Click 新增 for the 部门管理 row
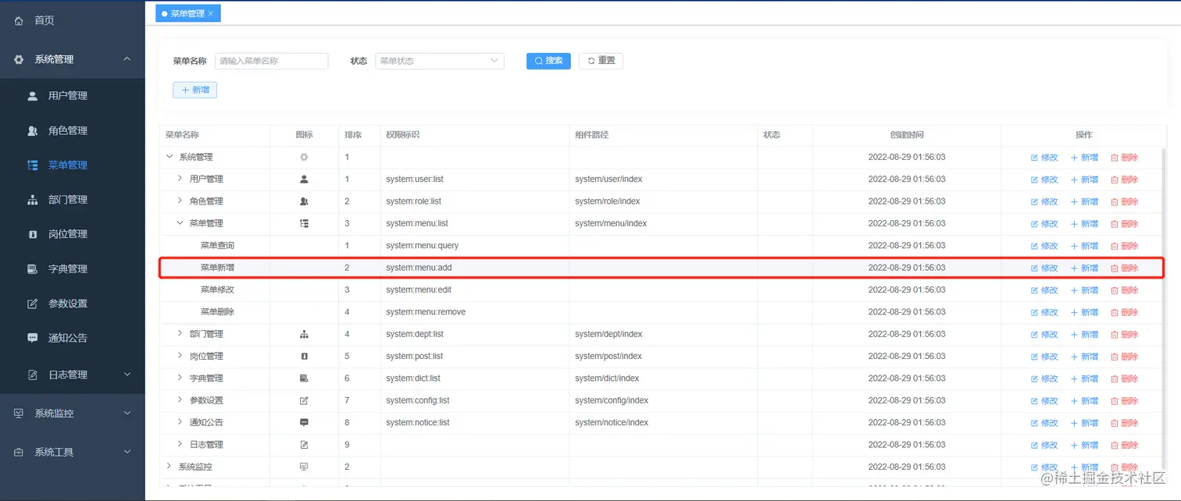Image resolution: width=1181 pixels, height=501 pixels. coord(1084,334)
